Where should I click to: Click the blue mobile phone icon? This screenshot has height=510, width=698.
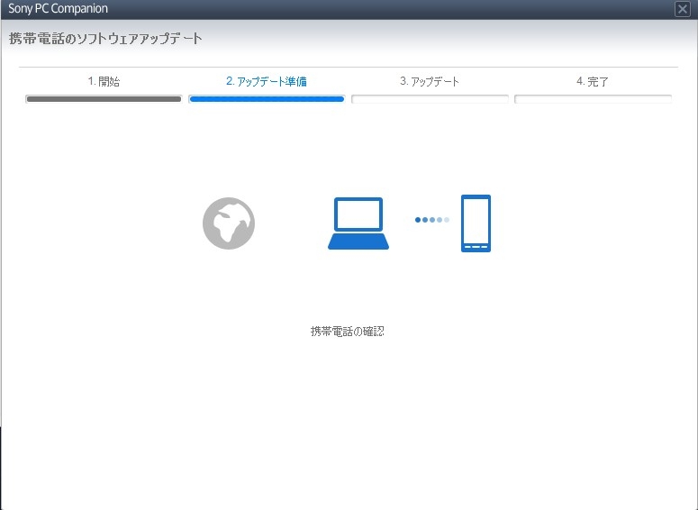click(476, 223)
